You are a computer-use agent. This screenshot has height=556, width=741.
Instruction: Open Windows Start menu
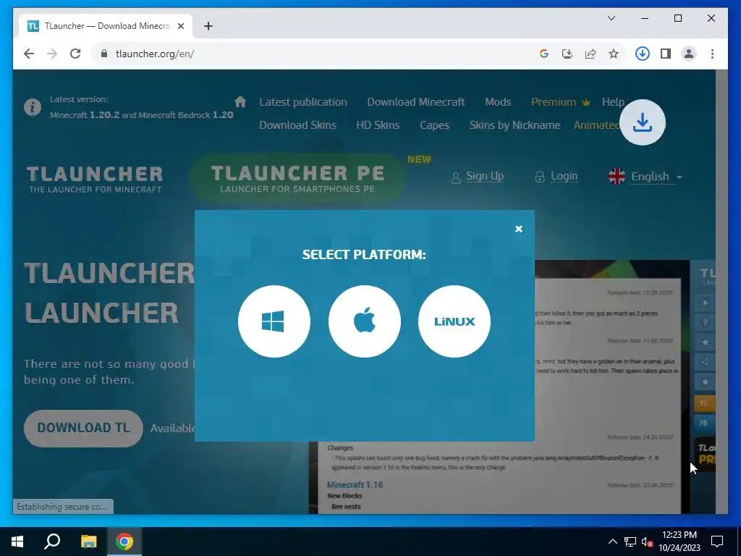tap(17, 542)
